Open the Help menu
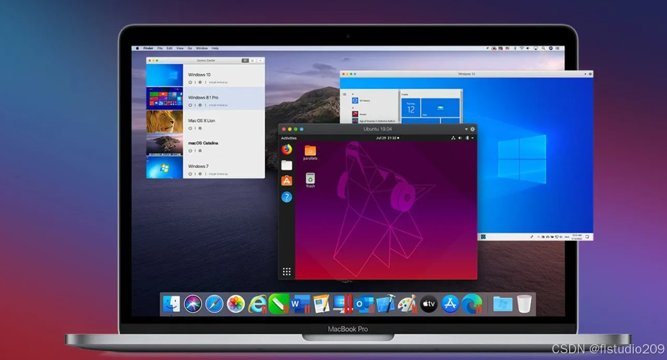 [x=215, y=48]
